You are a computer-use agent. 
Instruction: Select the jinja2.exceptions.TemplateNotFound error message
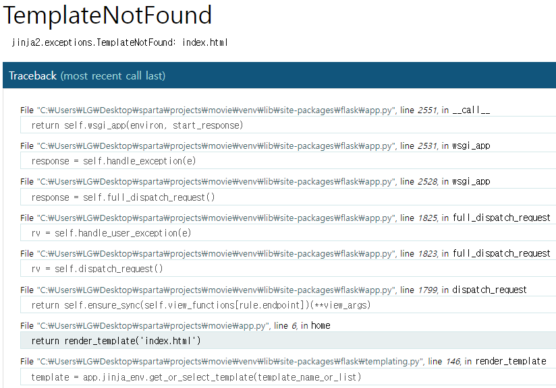[x=119, y=42]
